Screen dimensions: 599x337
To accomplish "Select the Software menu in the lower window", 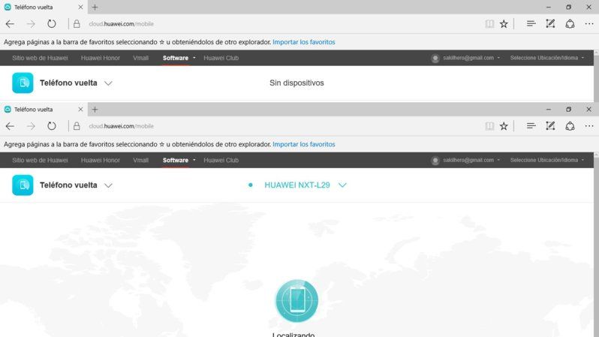I will click(x=176, y=160).
